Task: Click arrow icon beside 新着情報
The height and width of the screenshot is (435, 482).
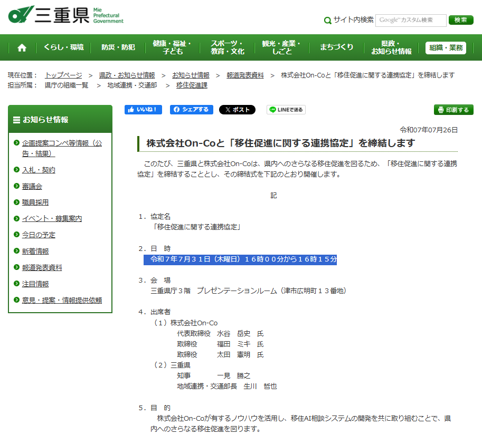Action: 16,251
